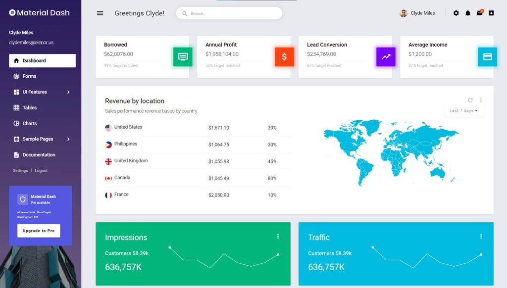The image size is (507, 288).
Task: Click the Logout link
Action: (41, 171)
